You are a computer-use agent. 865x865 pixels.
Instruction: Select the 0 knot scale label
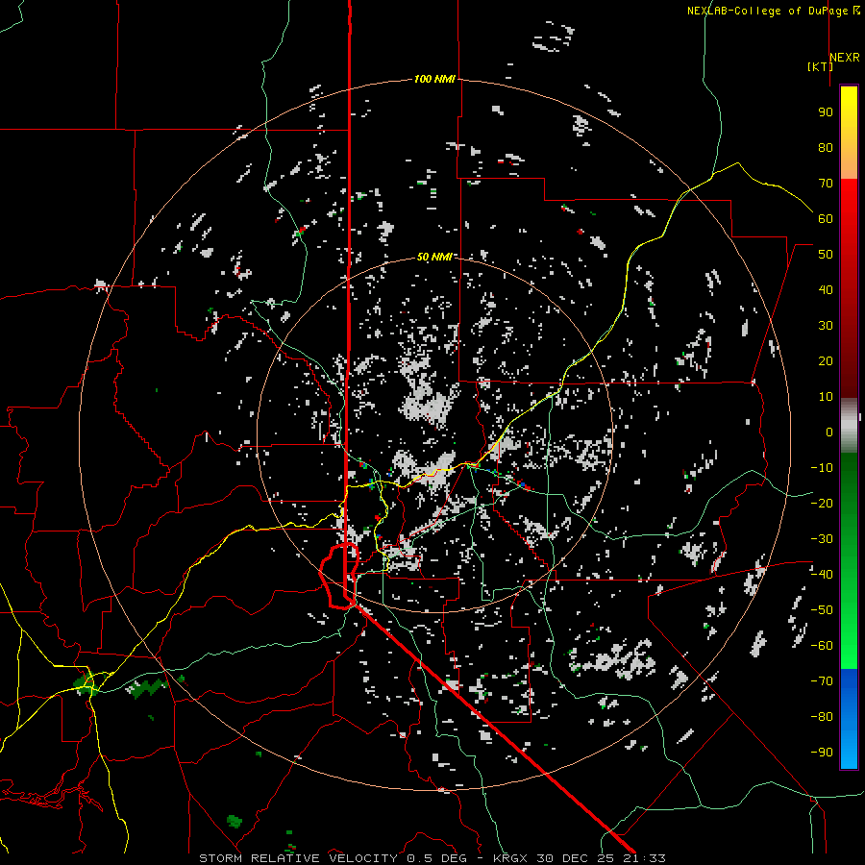(829, 432)
